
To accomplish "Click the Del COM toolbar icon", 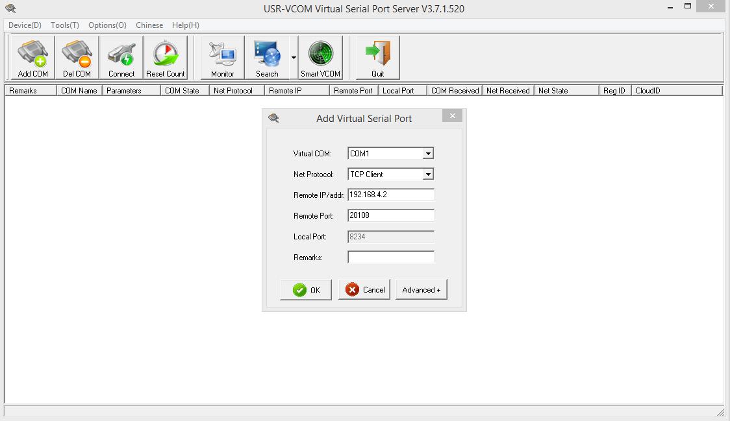I will click(x=77, y=58).
